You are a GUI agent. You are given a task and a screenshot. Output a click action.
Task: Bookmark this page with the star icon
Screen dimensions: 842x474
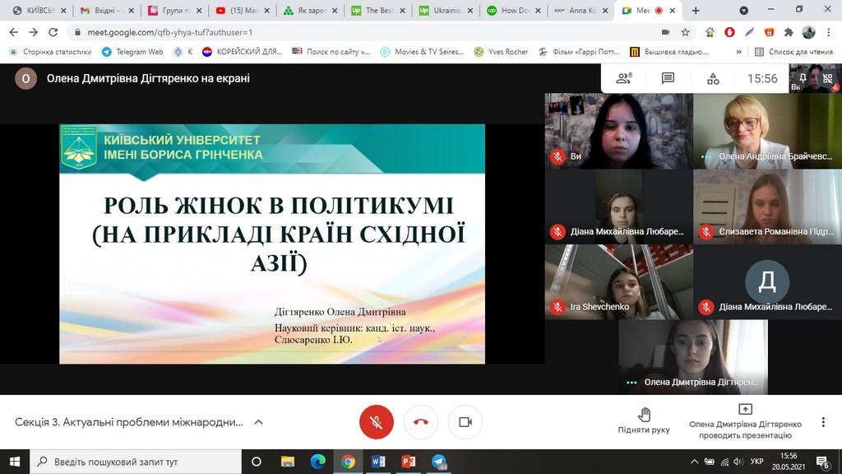click(686, 32)
